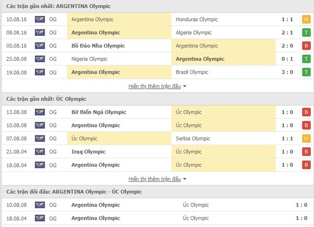Expand more matches under Úc Olympic section
Screen dimensions: 314x227
click(157, 179)
